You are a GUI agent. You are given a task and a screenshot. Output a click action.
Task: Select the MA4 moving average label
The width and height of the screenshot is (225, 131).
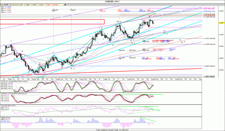coord(6,12)
